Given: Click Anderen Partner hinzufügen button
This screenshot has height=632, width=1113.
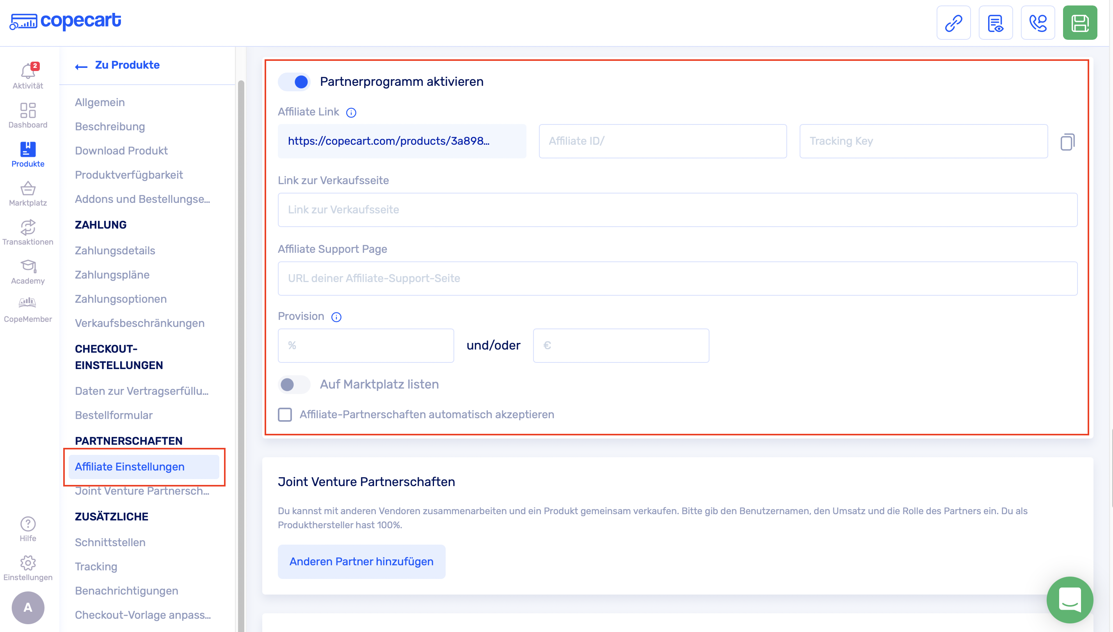Looking at the screenshot, I should 361,561.
